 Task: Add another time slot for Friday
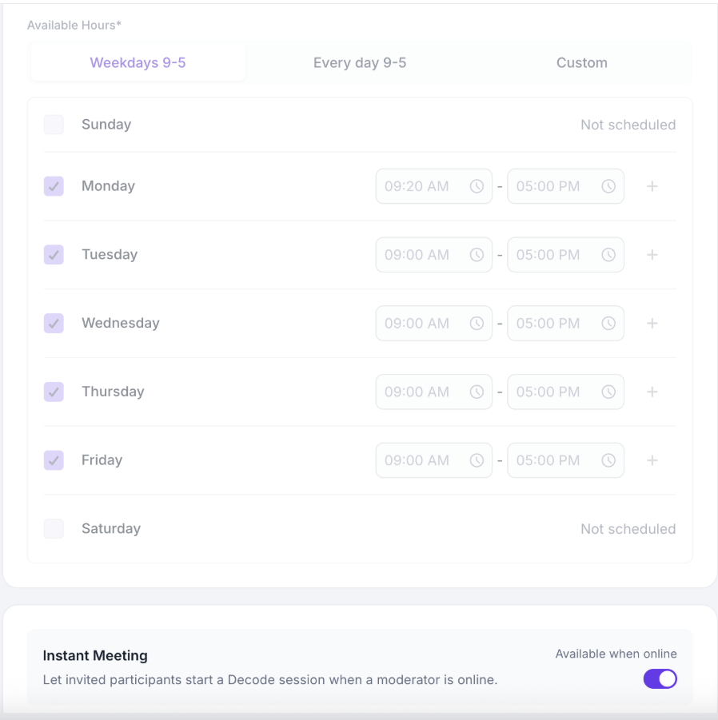[652, 460]
